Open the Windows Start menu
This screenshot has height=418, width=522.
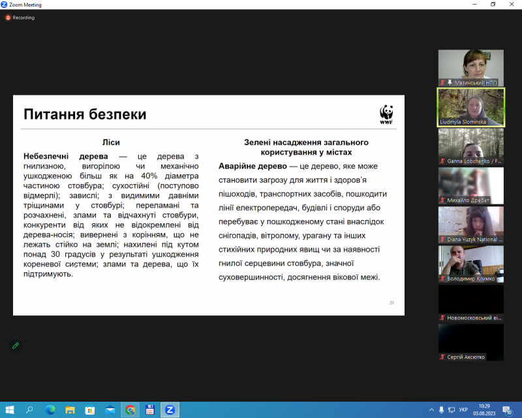pyautogui.click(x=9, y=410)
